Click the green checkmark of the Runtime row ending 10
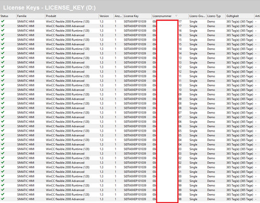 pos(3,85)
